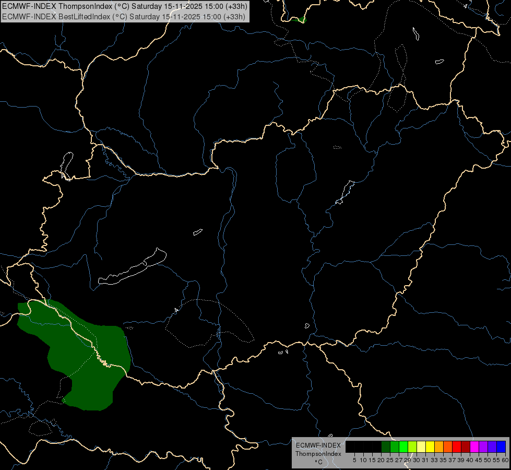Image resolution: width=511 pixels, height=470 pixels.
Task: Select the pale yellow 30-31 legend swatch
Action: click(421, 447)
